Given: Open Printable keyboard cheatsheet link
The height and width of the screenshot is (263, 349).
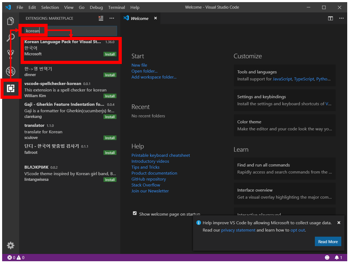Looking at the screenshot, I should tap(160, 155).
